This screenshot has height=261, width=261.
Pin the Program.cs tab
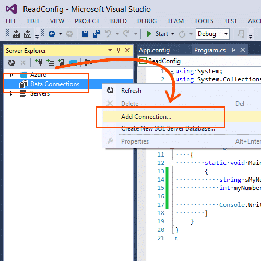233,50
